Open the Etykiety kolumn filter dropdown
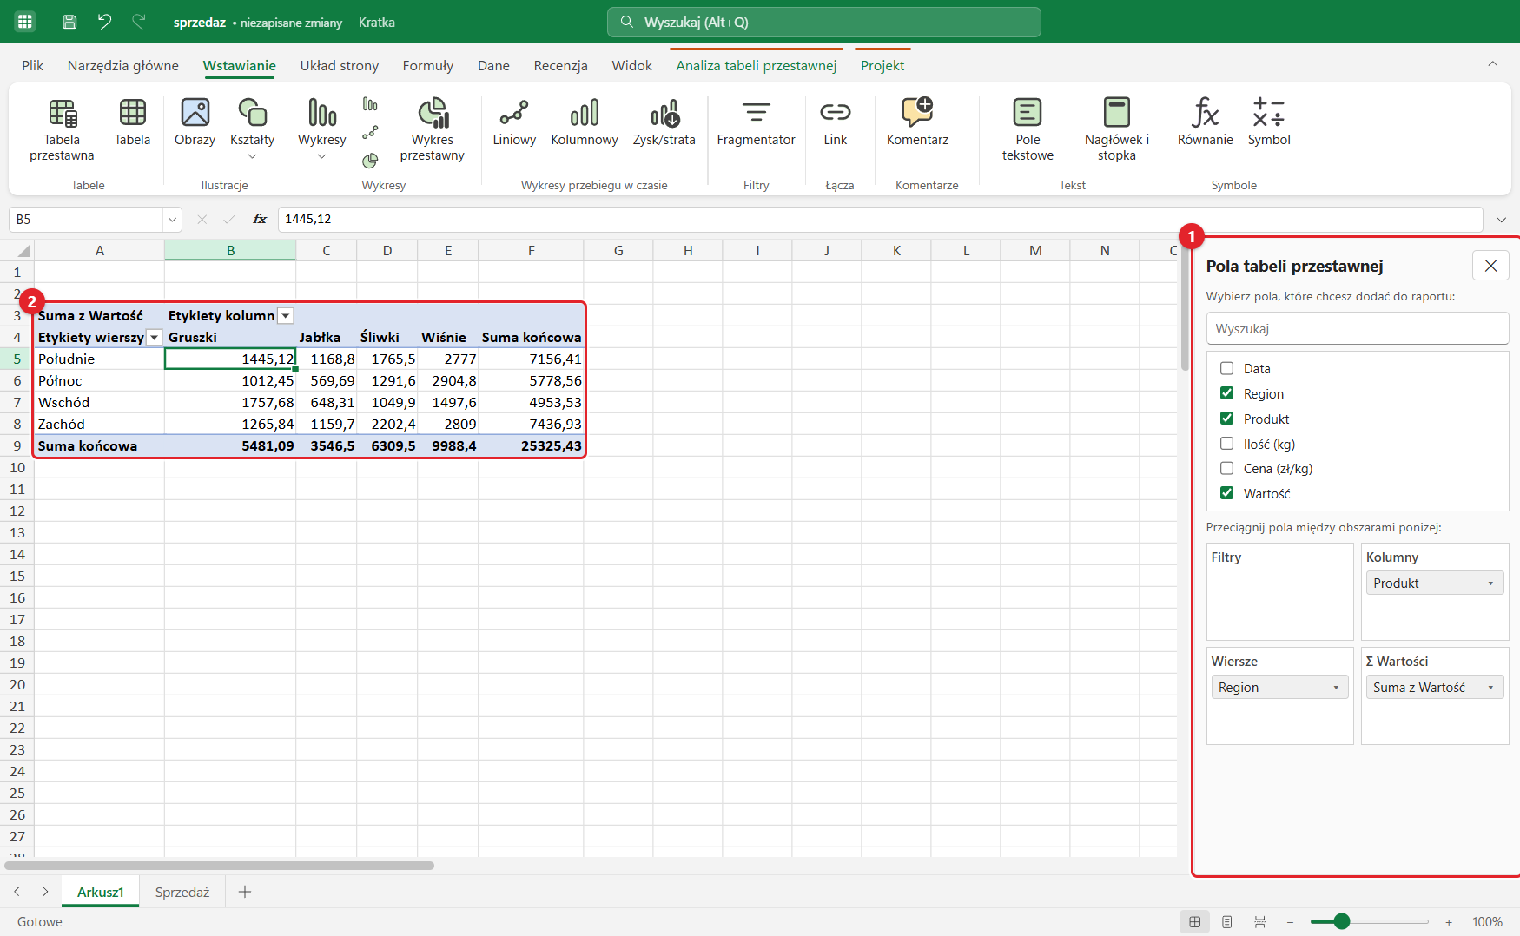Viewport: 1520px width, 936px height. click(x=285, y=316)
